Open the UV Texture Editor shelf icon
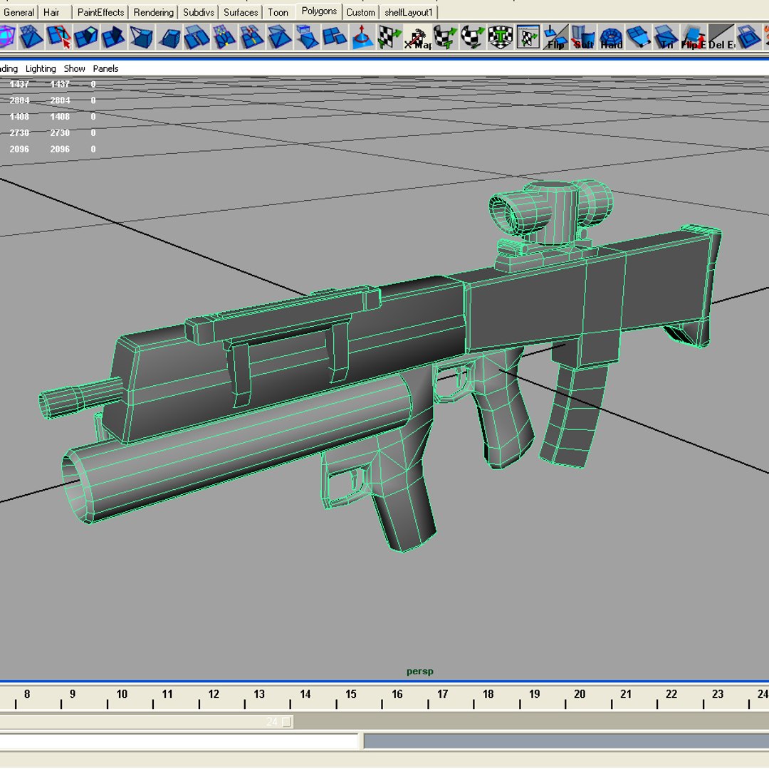The height and width of the screenshot is (769, 769). (x=528, y=37)
